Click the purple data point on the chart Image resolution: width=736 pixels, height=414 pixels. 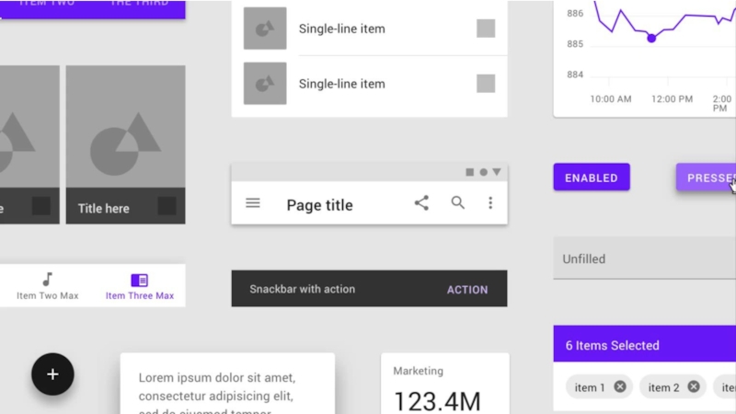[651, 38]
